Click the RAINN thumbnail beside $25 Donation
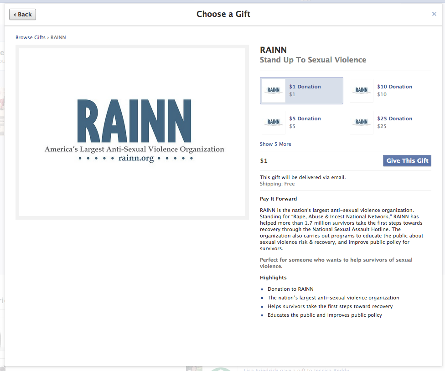The image size is (445, 371). pos(361,123)
